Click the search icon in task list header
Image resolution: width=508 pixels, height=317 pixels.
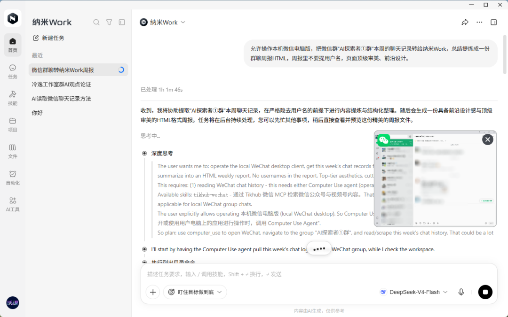click(96, 23)
